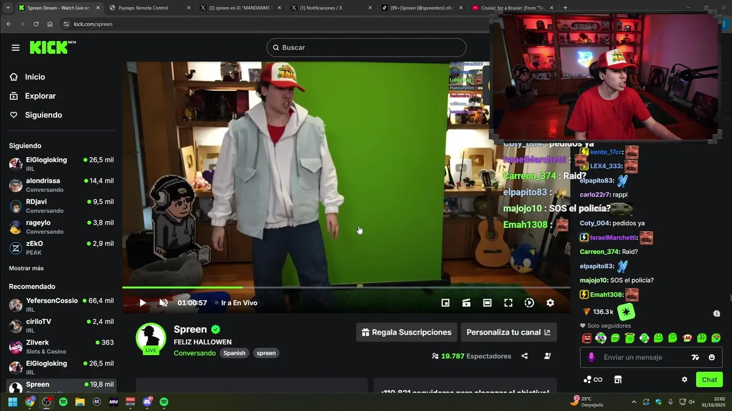Screen dimensions: 732x411
Task: Click the Regala Suscripciones button
Action: tap(406, 332)
